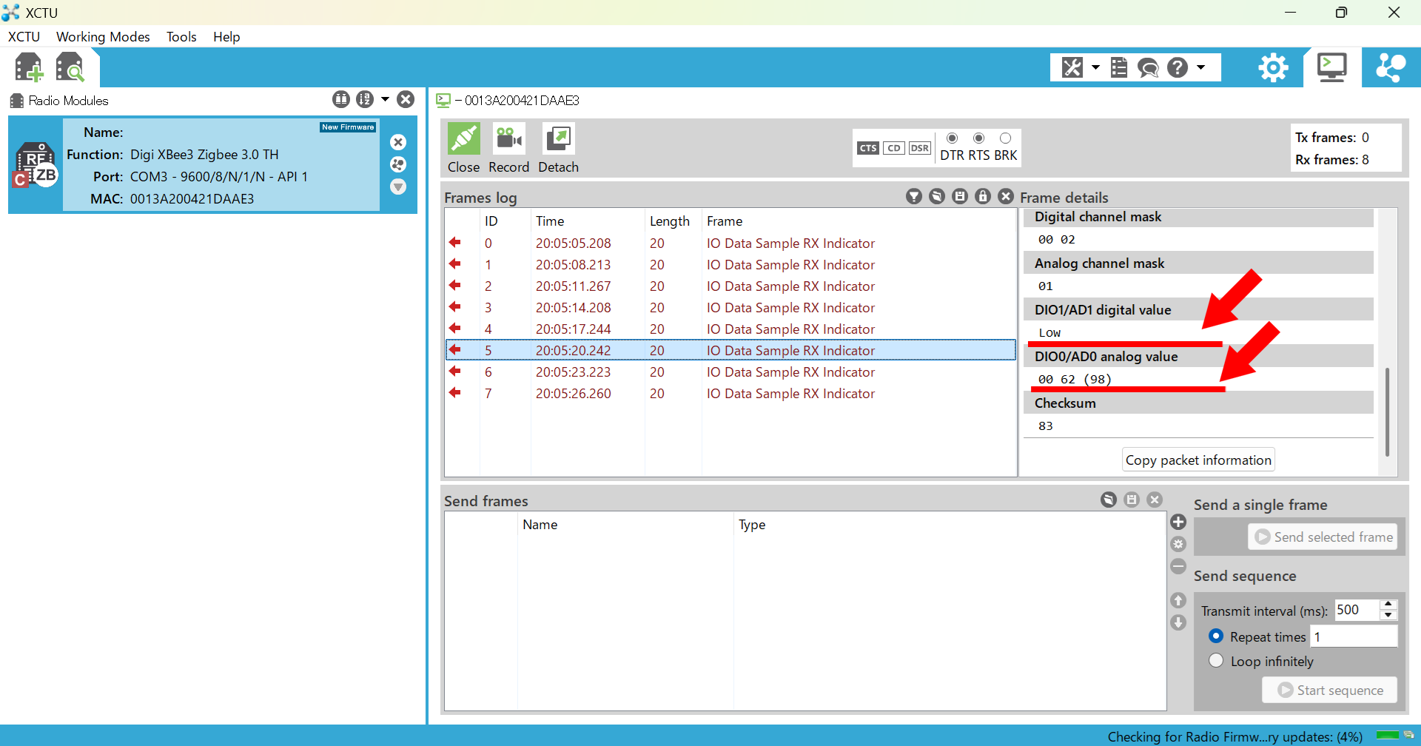Screen dimensions: 1421x746
Task: Select the Repeat times radio option
Action: (x=1216, y=636)
